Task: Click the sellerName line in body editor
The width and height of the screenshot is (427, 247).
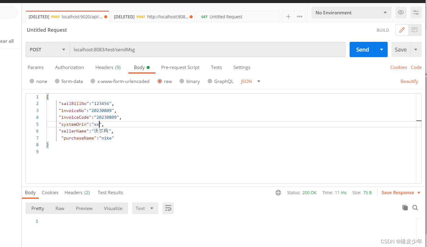Action: [x=86, y=131]
